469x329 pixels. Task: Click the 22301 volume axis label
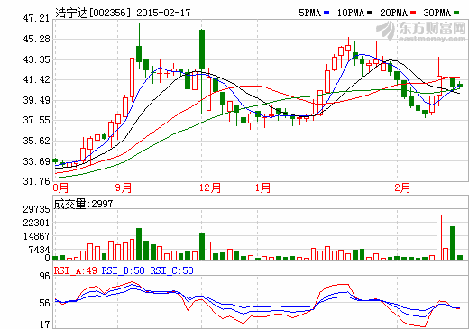pos(37,223)
